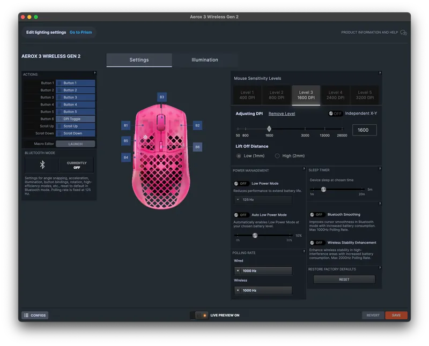This screenshot has width=429, height=346.
Task: Click the Product Information and Help chat icon
Action: (404, 33)
